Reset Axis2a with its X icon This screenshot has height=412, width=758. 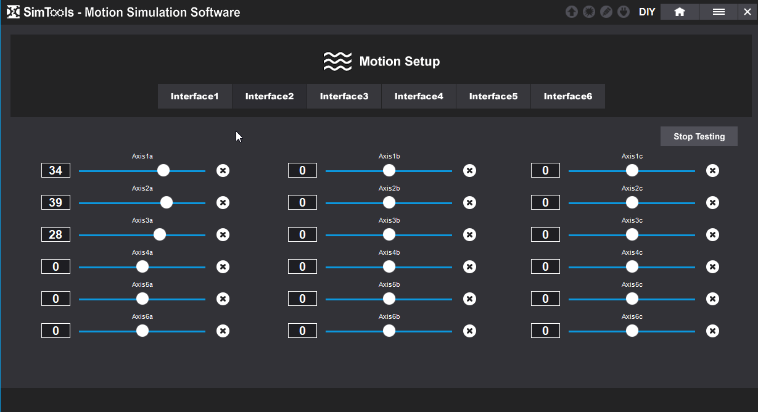point(223,202)
